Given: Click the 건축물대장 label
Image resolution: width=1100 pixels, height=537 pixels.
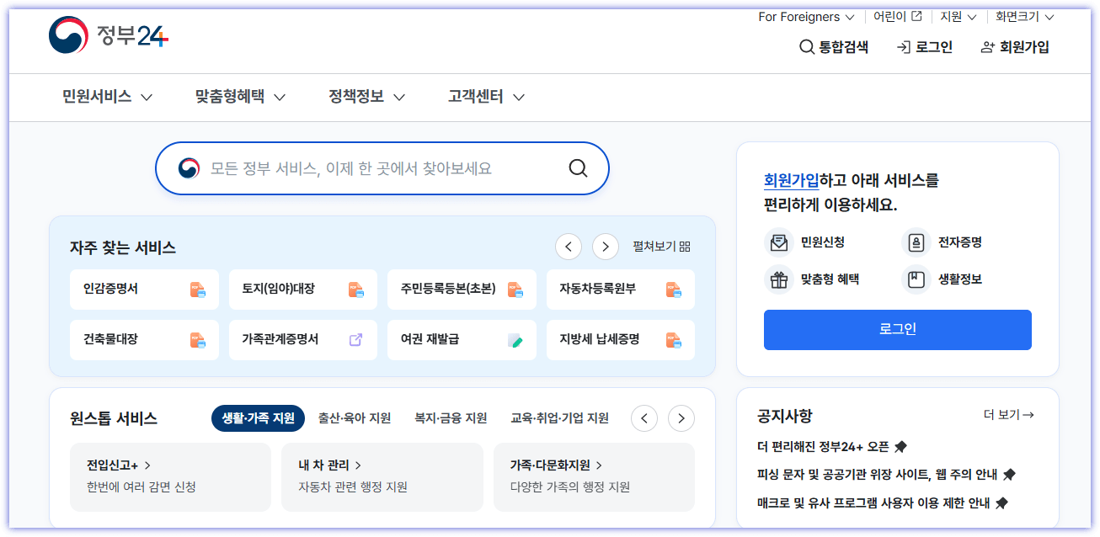Looking at the screenshot, I should (x=110, y=340).
